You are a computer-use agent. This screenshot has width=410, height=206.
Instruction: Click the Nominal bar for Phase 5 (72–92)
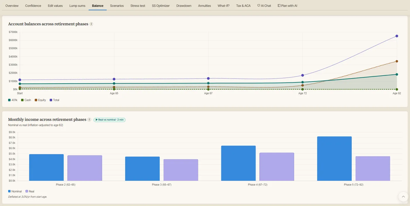334,159
